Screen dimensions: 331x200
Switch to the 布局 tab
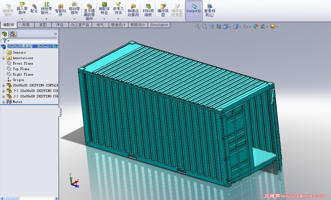[26, 25]
